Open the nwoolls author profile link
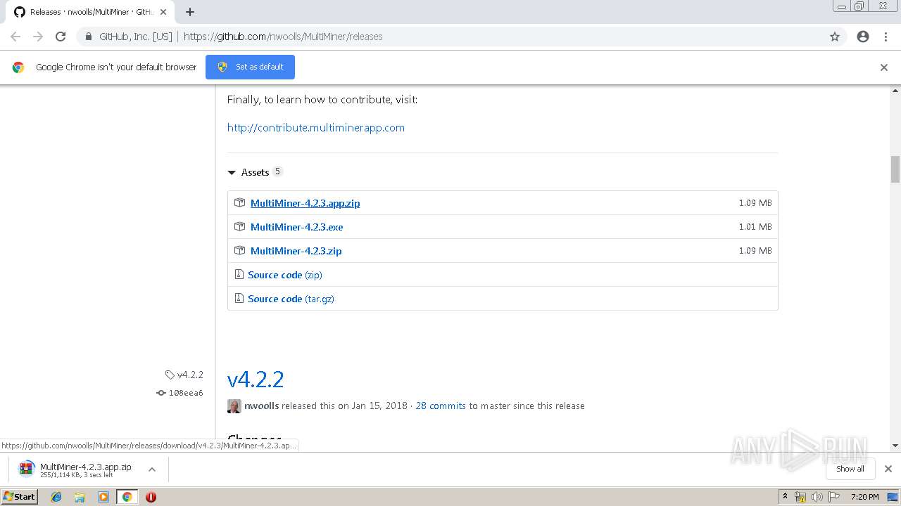The image size is (901, 506). pos(261,406)
